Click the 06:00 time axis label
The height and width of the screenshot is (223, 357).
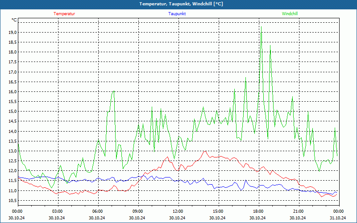[97, 211]
